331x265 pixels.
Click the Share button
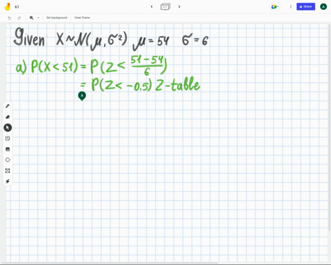click(305, 7)
